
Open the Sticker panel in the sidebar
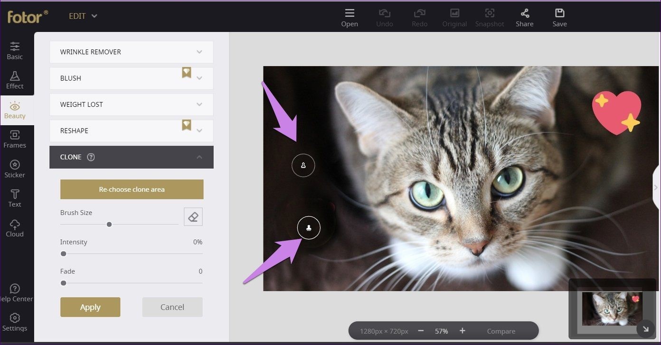15,169
